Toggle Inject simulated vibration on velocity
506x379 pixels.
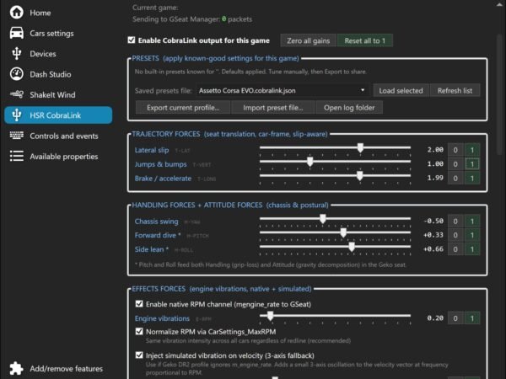click(139, 355)
